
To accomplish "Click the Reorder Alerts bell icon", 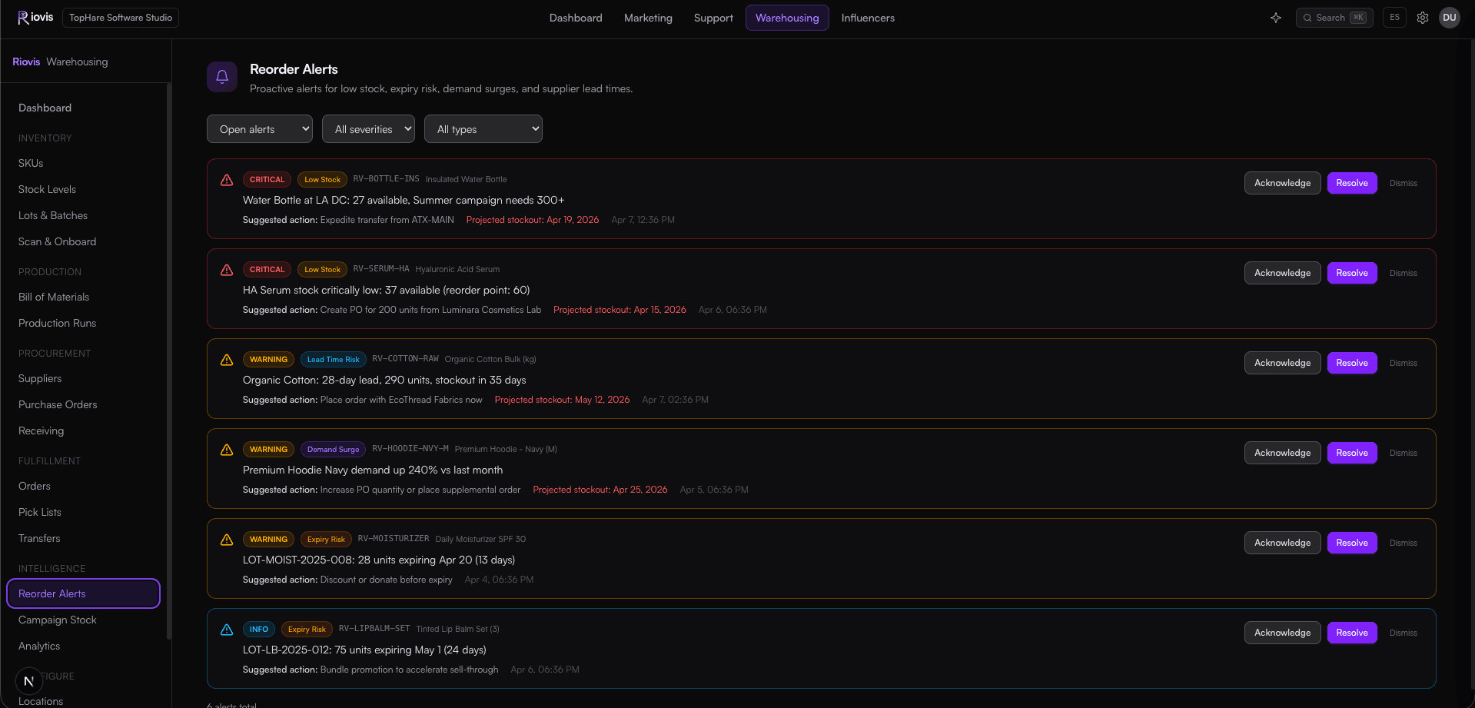I will 222,77.
